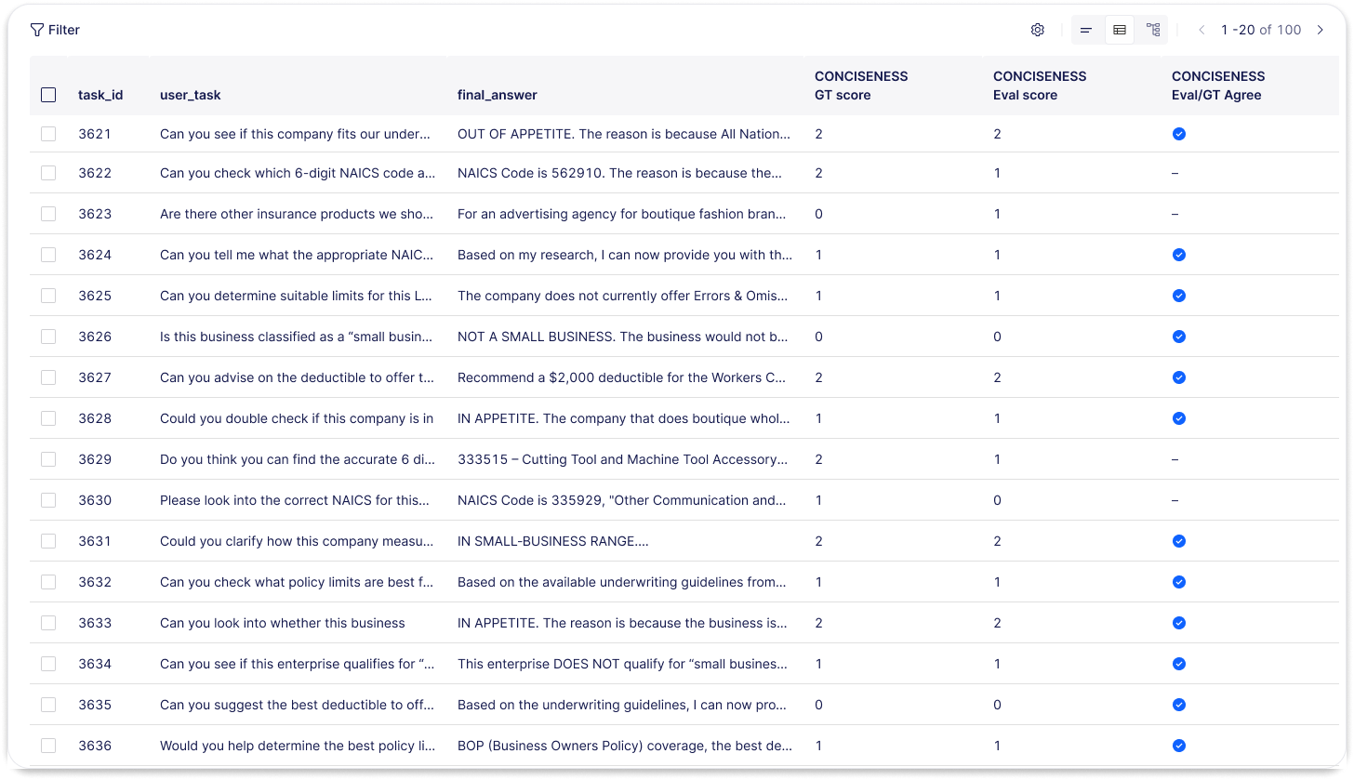Toggle the select-all header checkbox
The height and width of the screenshot is (780, 1354).
[x=48, y=95]
